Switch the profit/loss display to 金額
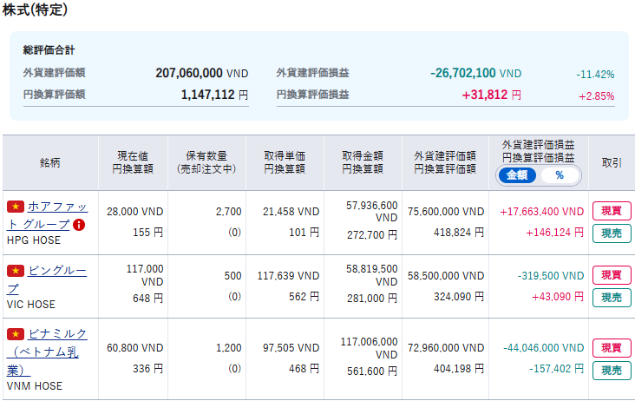 tap(517, 175)
